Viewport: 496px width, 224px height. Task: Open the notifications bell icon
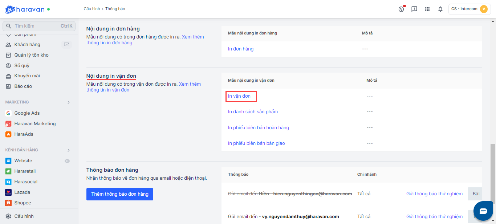pyautogui.click(x=440, y=9)
